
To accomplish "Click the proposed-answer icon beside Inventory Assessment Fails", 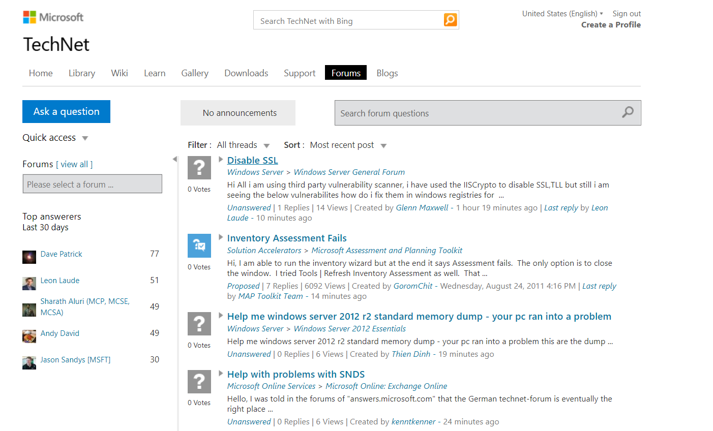I will 199,246.
